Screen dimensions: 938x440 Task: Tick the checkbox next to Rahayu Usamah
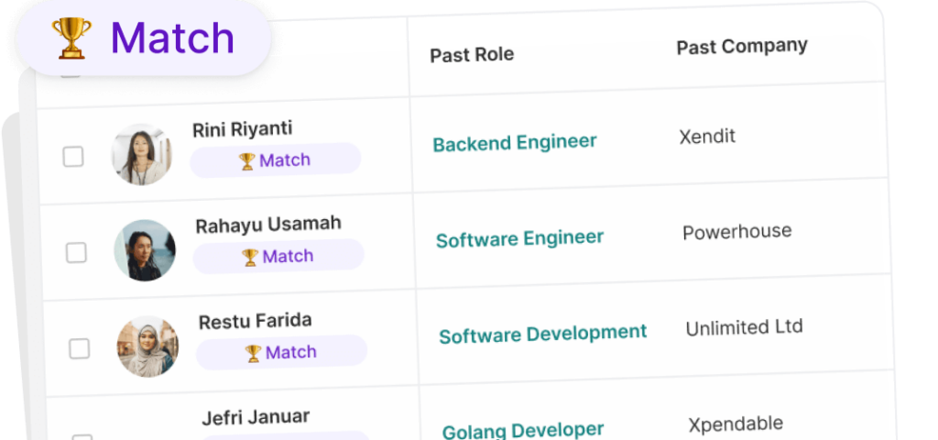[76, 252]
